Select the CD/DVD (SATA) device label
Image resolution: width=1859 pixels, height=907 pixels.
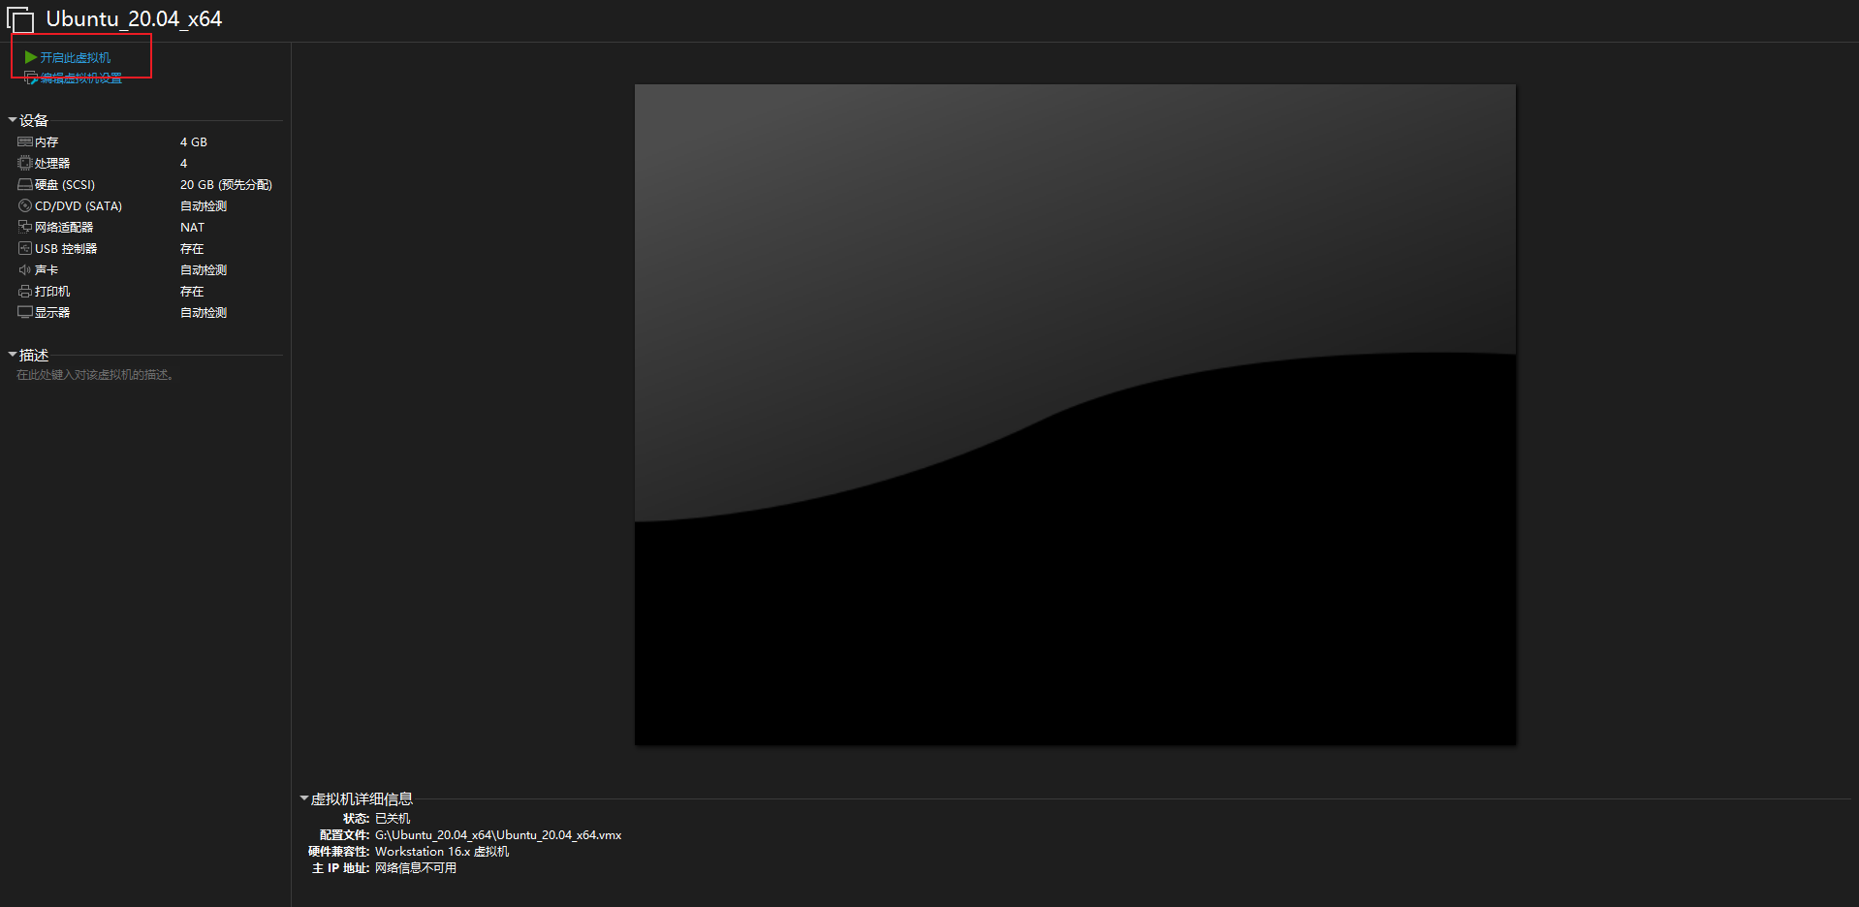pos(79,206)
